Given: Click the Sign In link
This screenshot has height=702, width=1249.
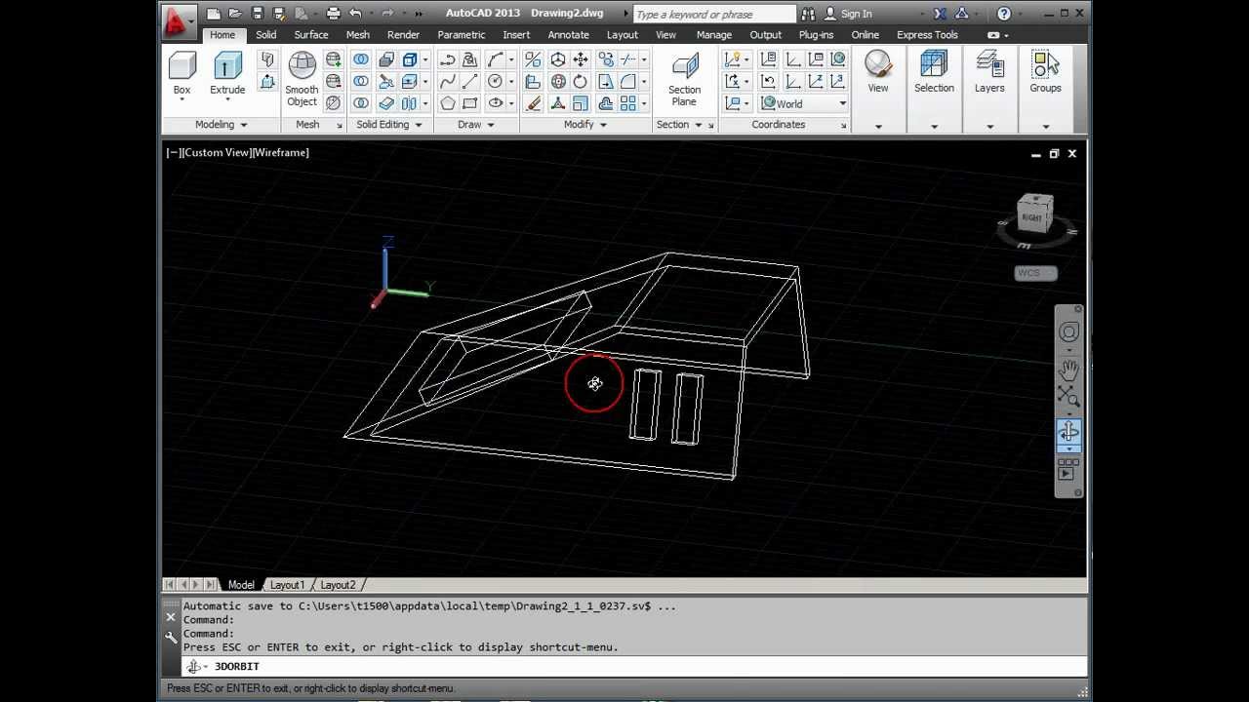Looking at the screenshot, I should (x=856, y=14).
